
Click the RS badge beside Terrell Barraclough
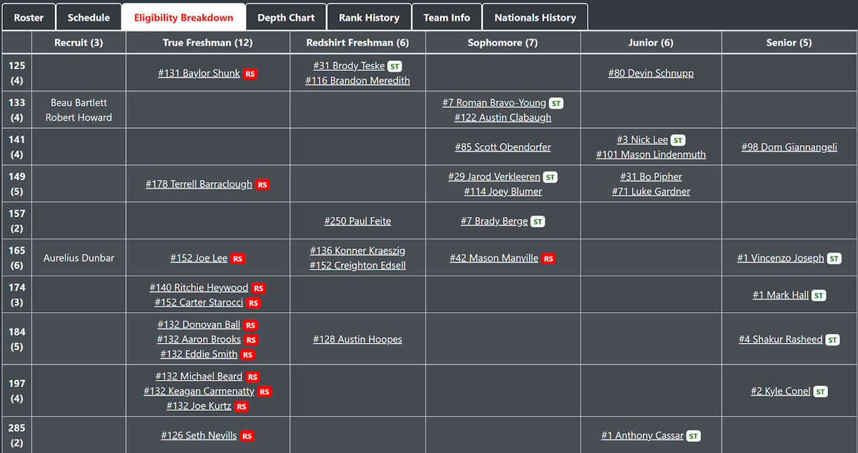click(262, 184)
